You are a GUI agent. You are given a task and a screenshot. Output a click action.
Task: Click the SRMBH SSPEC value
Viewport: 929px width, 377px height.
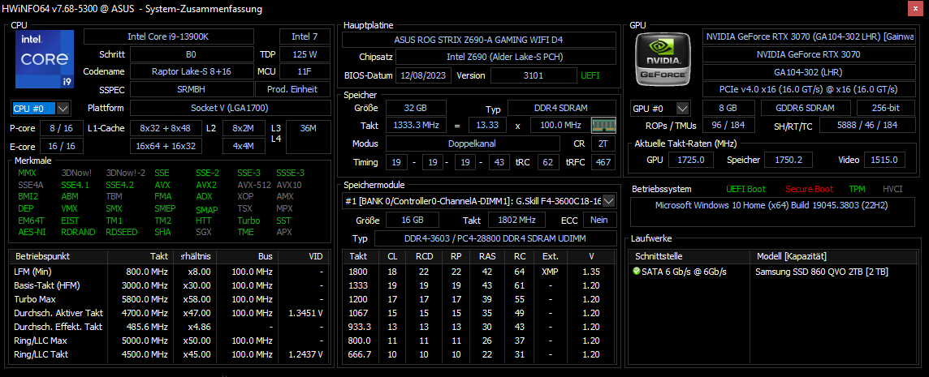click(191, 89)
